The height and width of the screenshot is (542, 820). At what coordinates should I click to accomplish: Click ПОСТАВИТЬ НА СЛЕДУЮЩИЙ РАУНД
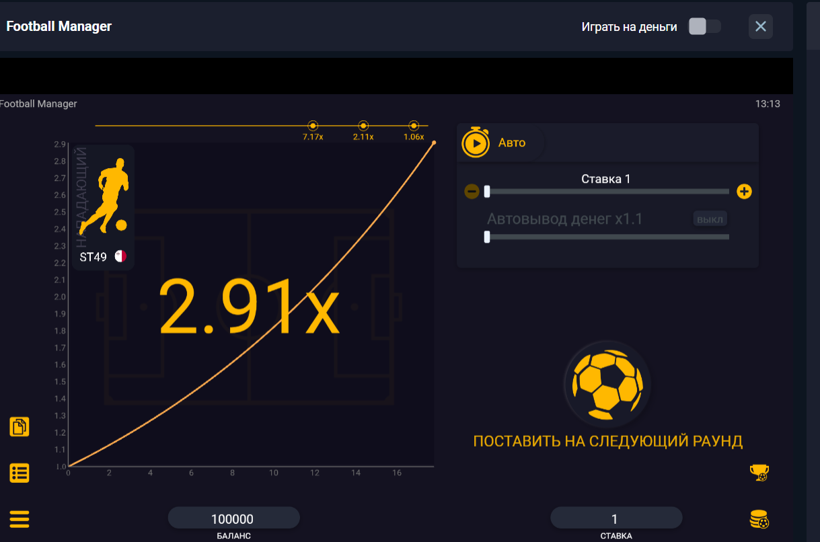click(x=608, y=441)
